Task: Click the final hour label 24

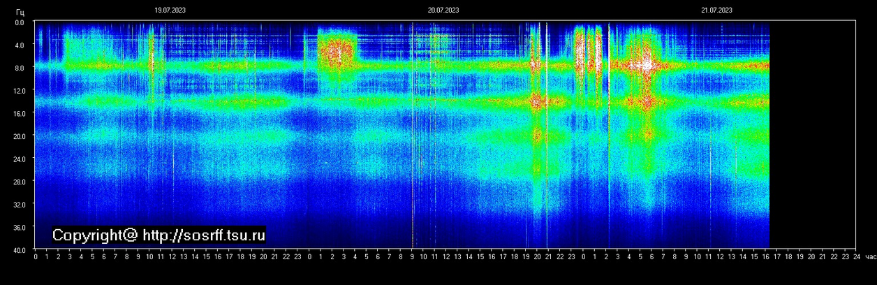Action: [857, 257]
